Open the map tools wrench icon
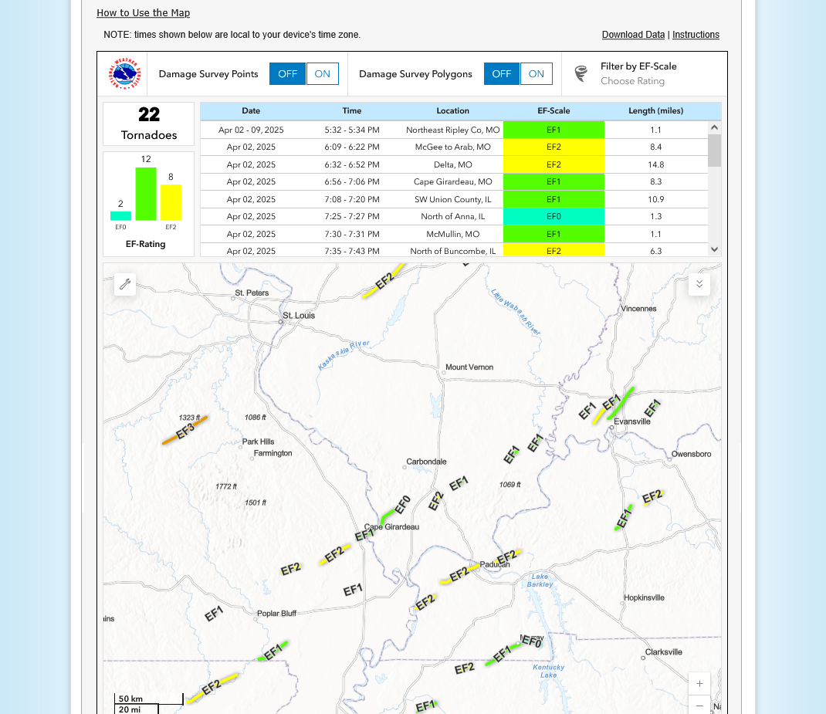The image size is (826, 714). (x=125, y=284)
